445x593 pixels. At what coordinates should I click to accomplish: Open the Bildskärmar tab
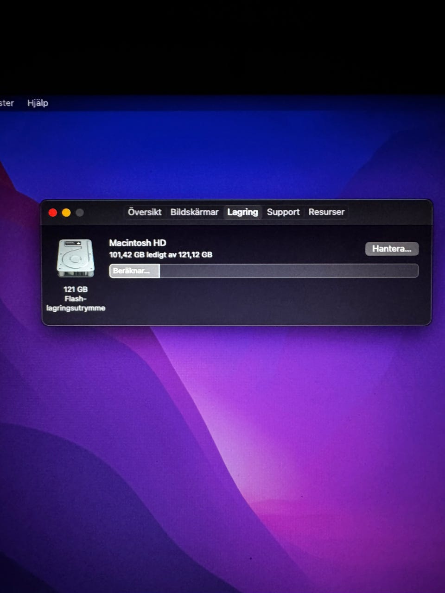(x=194, y=212)
